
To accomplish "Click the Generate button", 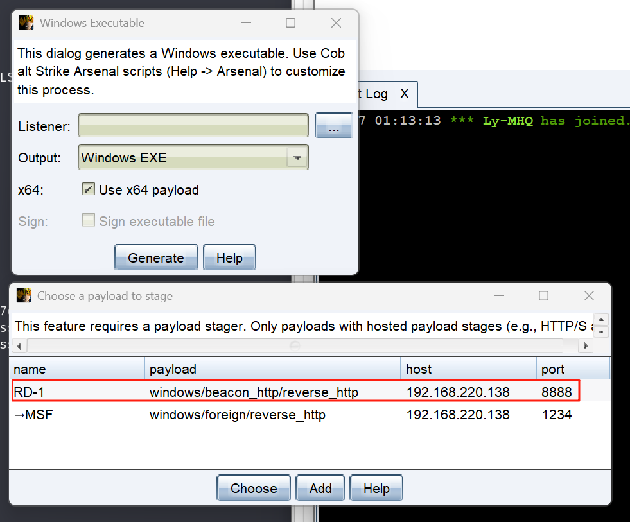I will [156, 257].
